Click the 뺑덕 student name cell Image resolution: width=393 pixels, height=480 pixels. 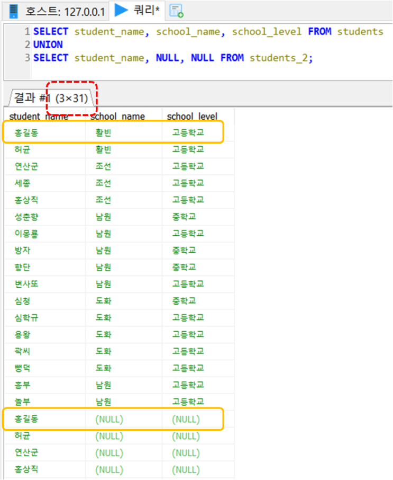click(x=22, y=368)
